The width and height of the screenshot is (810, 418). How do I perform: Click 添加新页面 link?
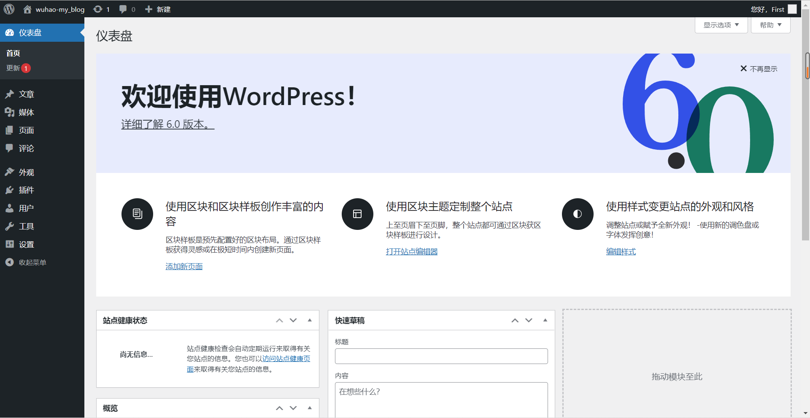pos(184,267)
